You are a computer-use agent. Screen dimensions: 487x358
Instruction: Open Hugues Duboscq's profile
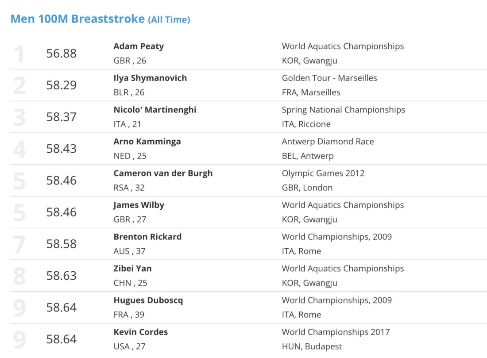[148, 300]
